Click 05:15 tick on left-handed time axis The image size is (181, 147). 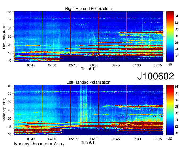pyautogui.click(x=73, y=139)
